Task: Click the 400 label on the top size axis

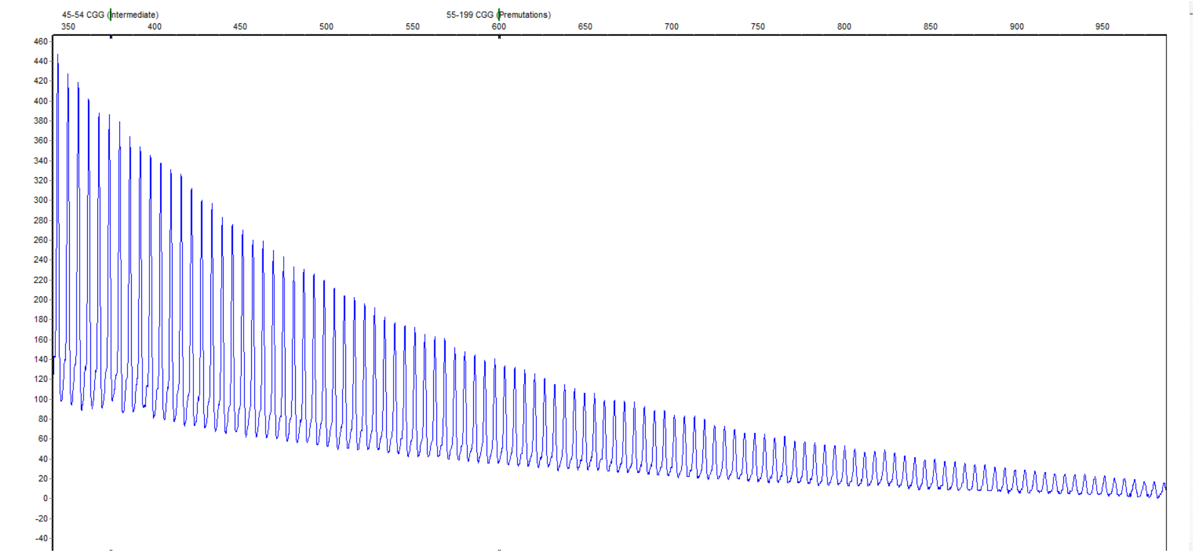Action: (154, 26)
